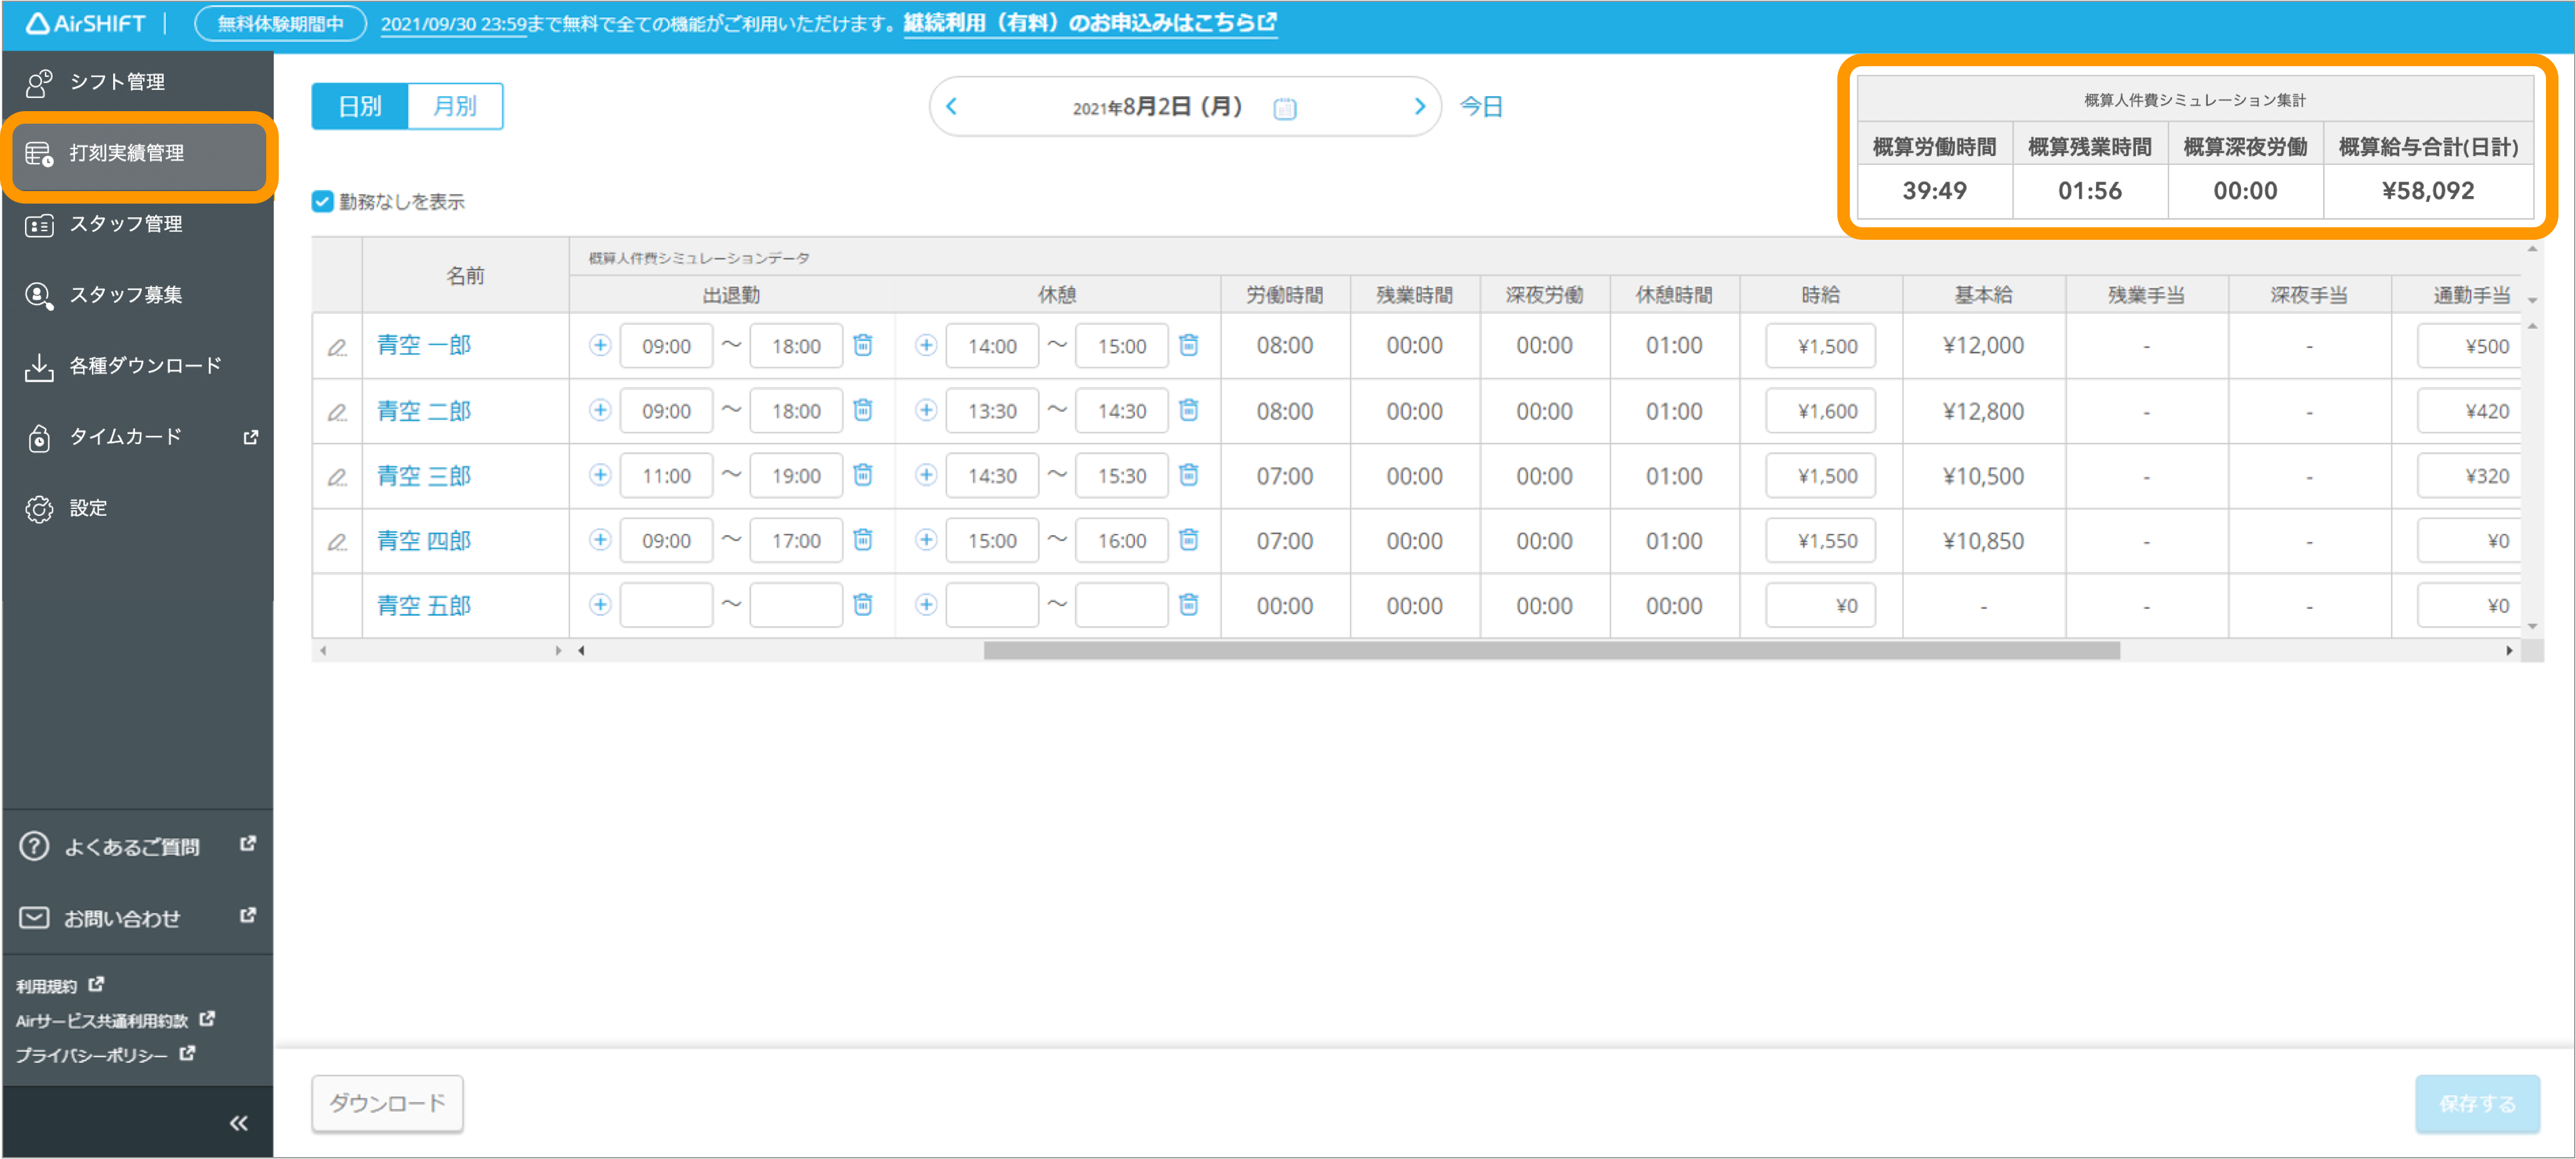Add attendance entry plus icon for 青空 三郎

coord(600,476)
